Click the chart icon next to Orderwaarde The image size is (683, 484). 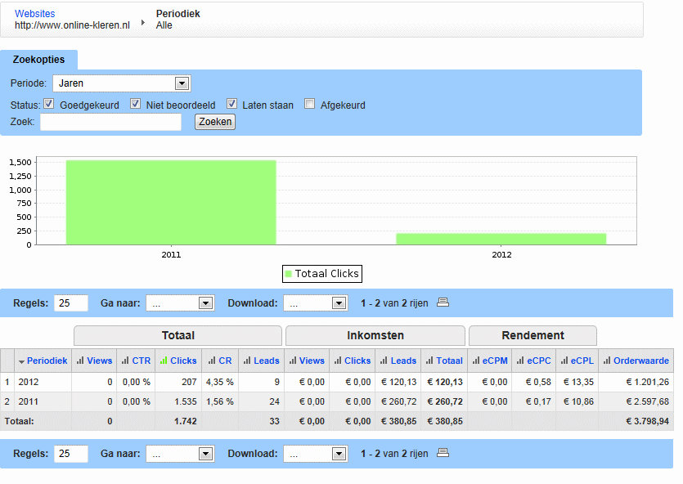click(x=607, y=361)
